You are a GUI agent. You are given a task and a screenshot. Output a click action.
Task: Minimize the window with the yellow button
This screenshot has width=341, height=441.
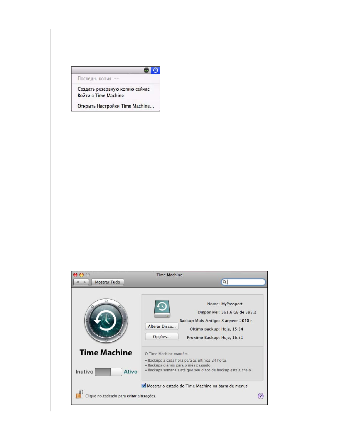(x=81, y=275)
